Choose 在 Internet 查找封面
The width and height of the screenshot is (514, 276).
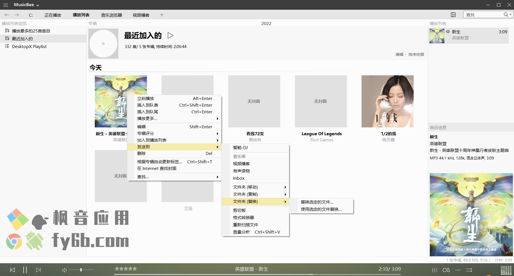point(174,169)
